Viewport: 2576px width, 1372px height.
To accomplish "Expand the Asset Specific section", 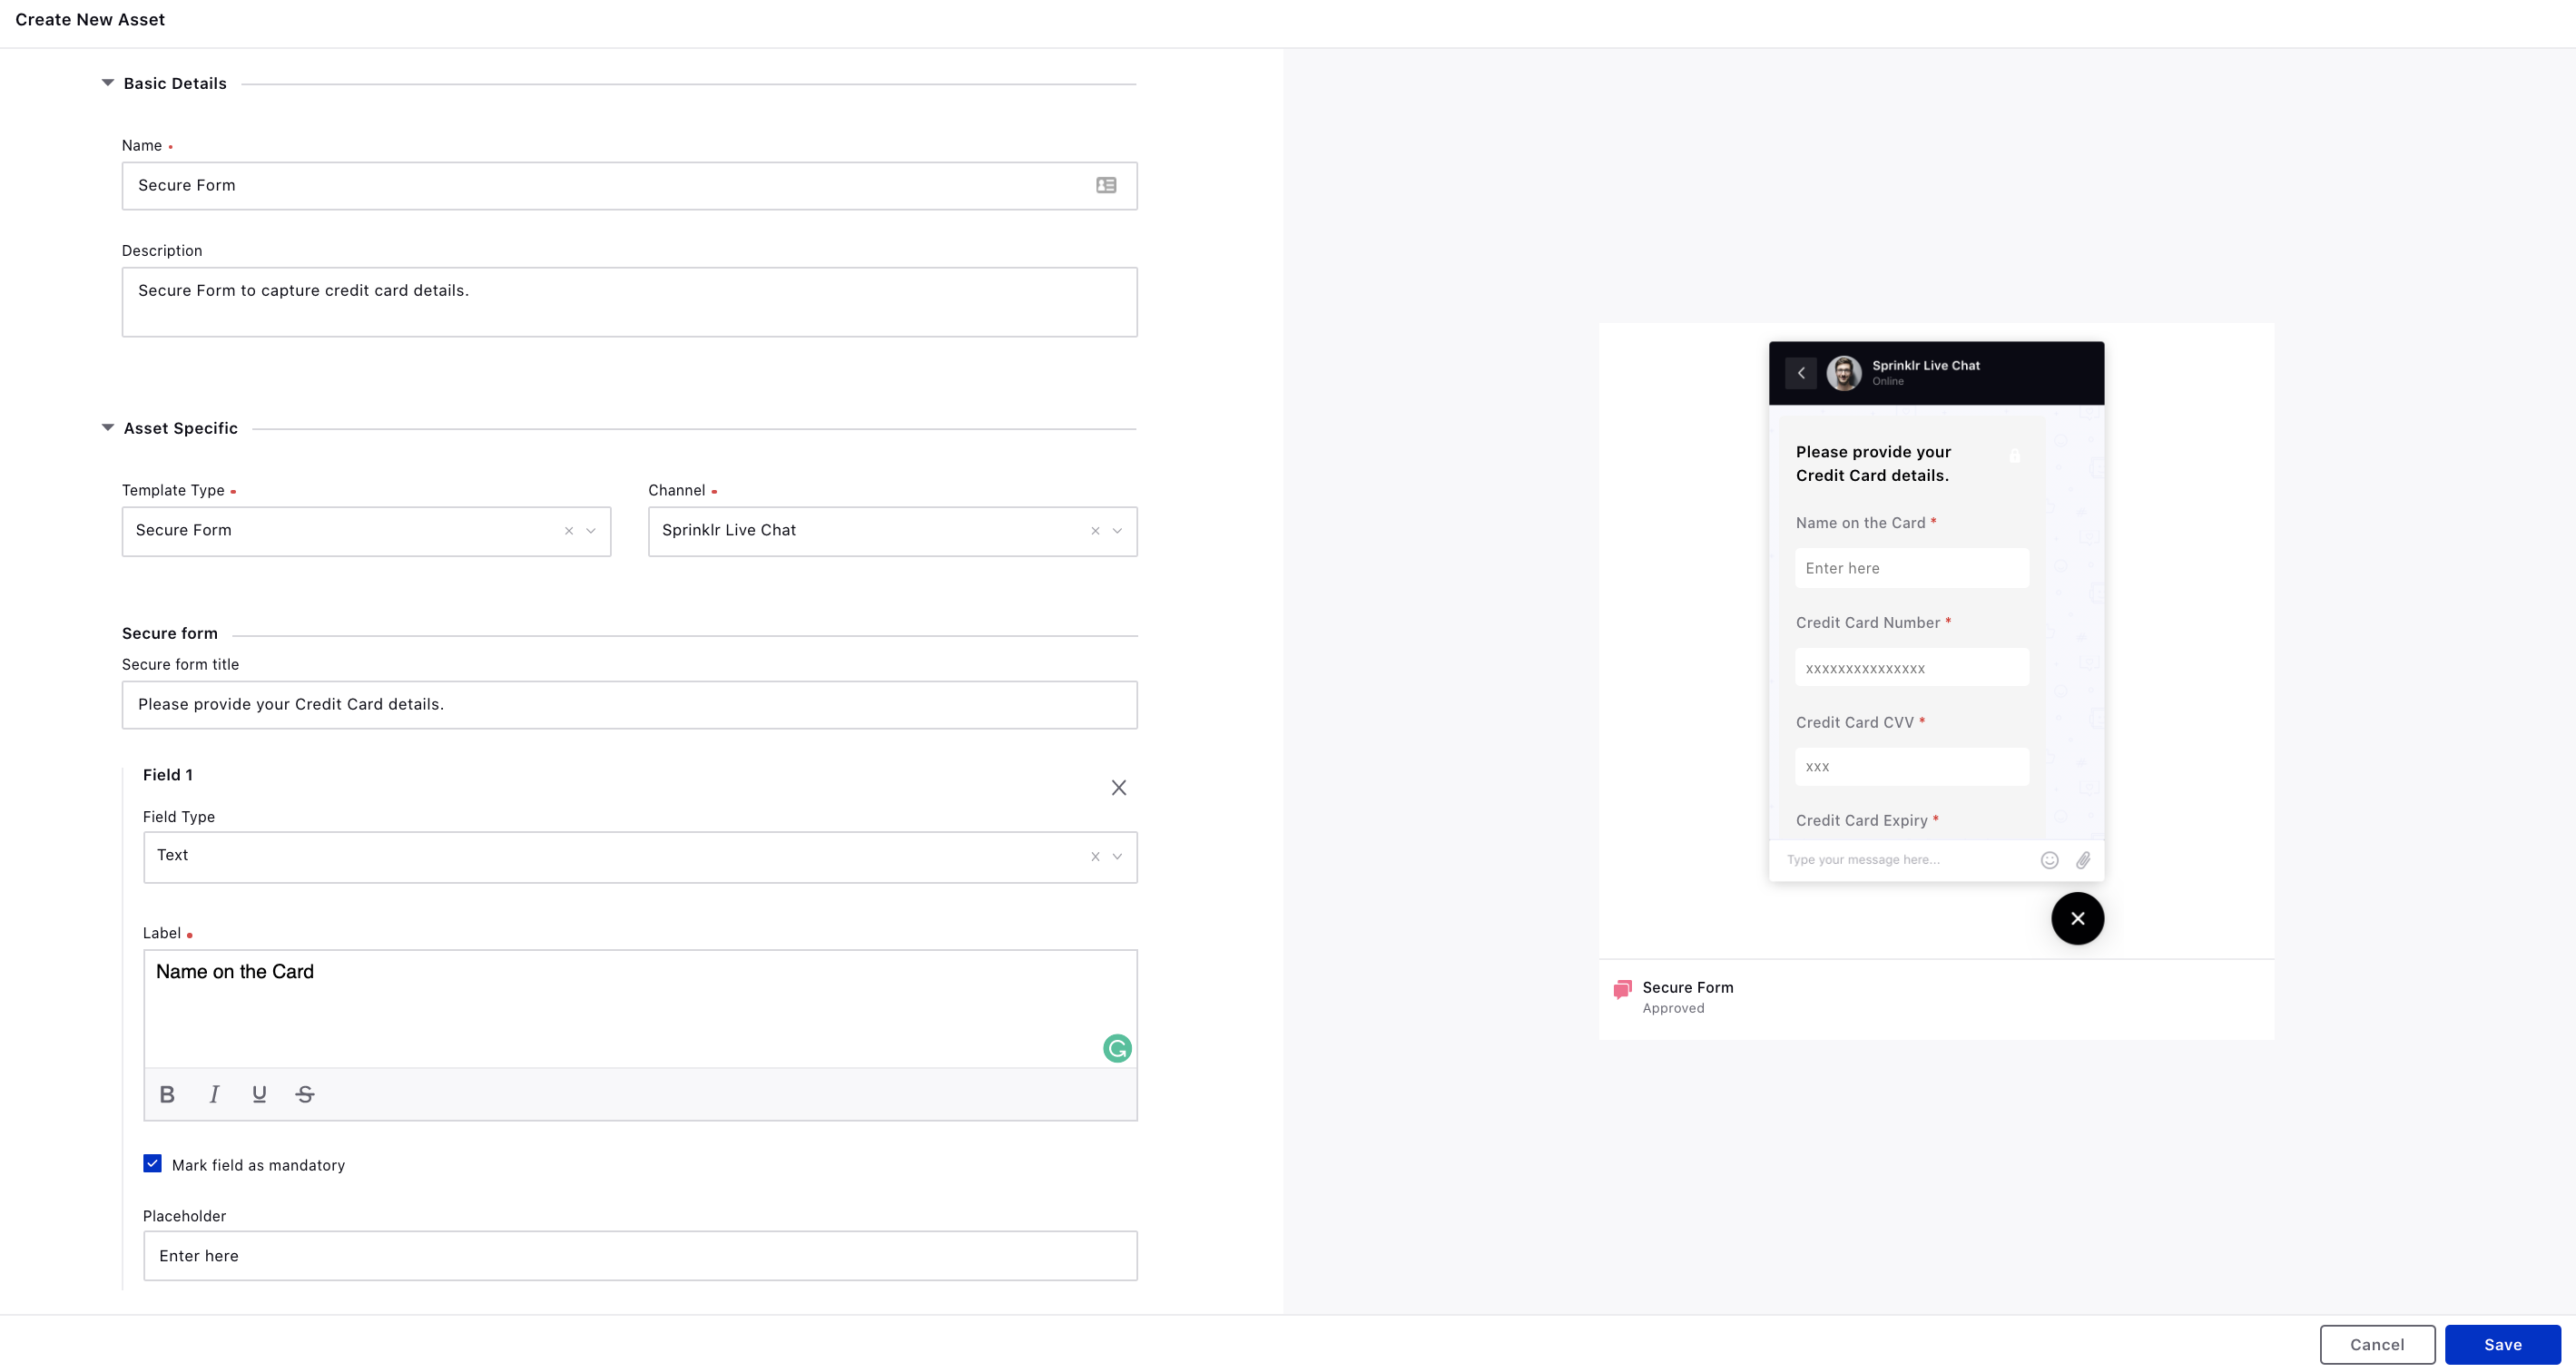I will tap(107, 427).
